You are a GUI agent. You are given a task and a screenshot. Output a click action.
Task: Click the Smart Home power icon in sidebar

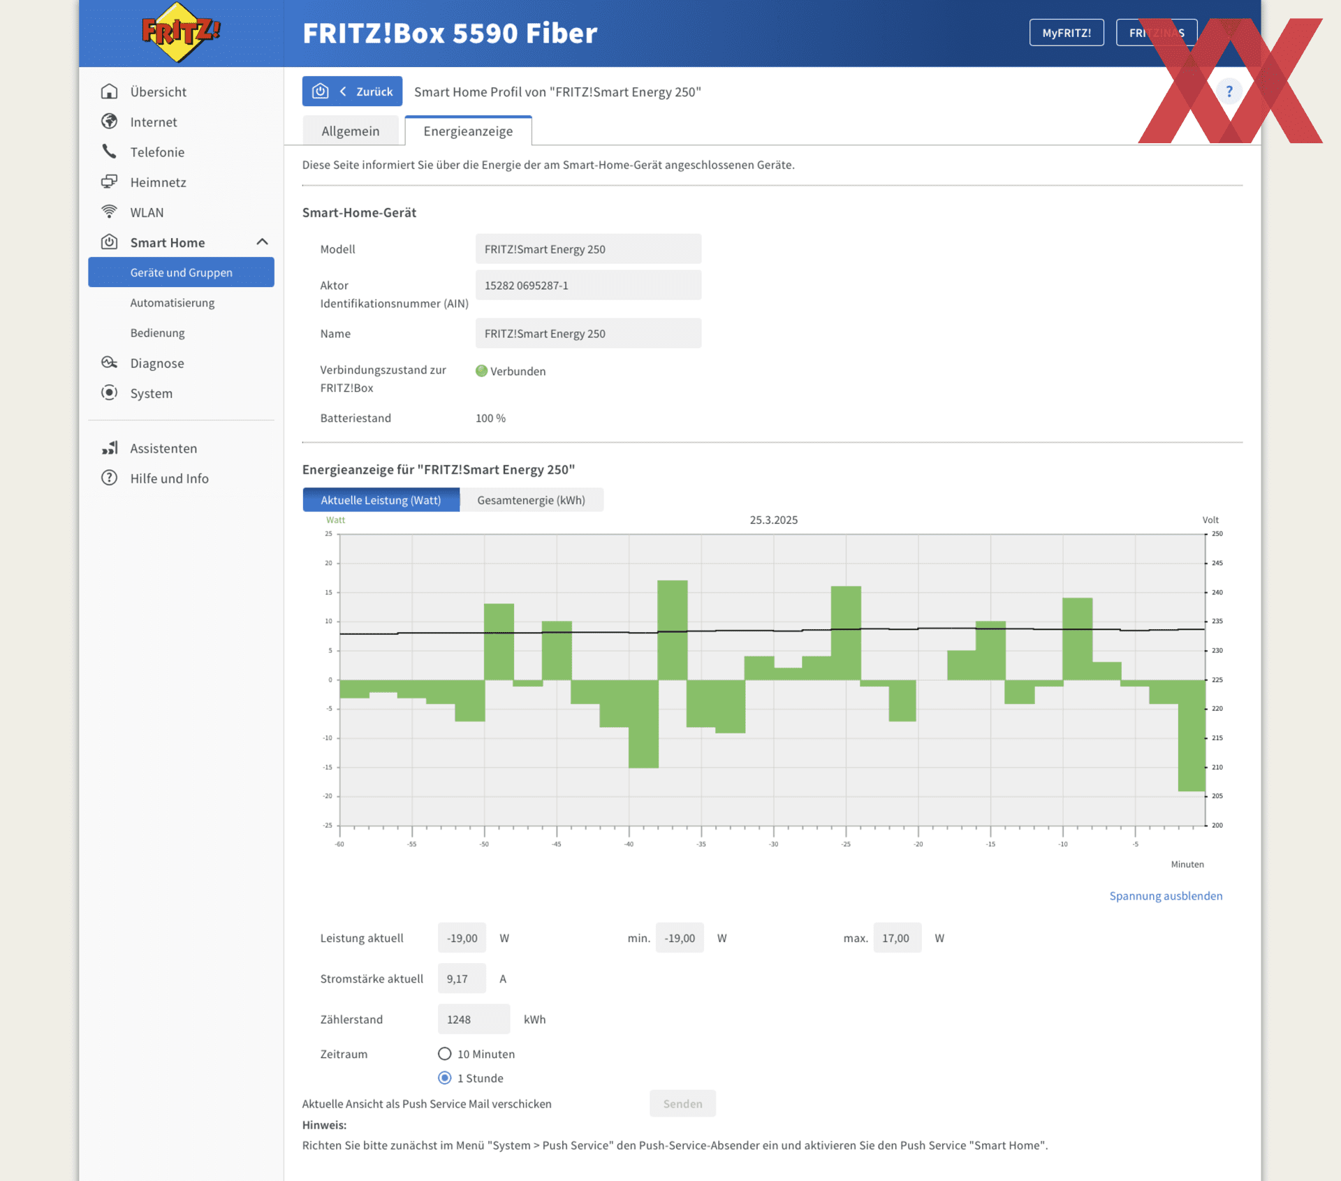click(109, 242)
